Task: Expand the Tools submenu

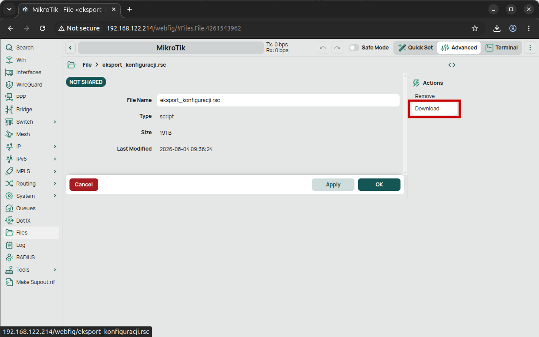Action: (x=55, y=270)
